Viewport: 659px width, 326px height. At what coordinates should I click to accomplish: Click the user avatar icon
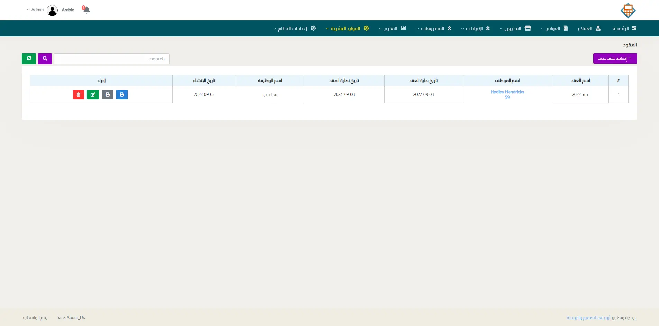pos(52,10)
